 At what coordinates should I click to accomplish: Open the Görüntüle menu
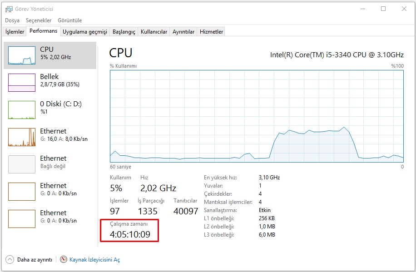pos(69,20)
